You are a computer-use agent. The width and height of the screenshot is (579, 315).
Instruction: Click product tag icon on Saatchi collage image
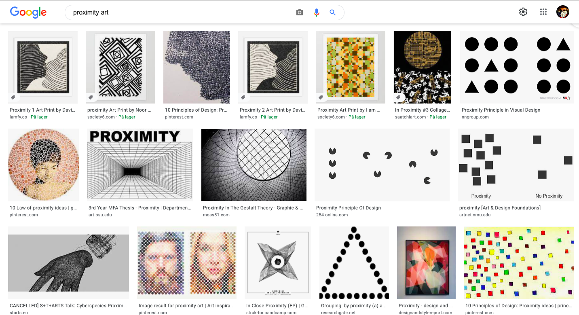coord(399,97)
